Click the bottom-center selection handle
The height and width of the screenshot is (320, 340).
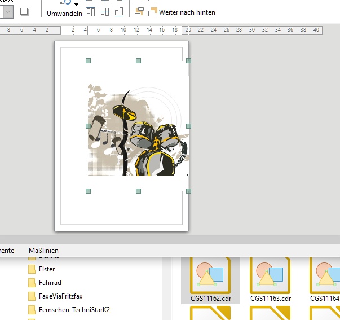tap(138, 191)
